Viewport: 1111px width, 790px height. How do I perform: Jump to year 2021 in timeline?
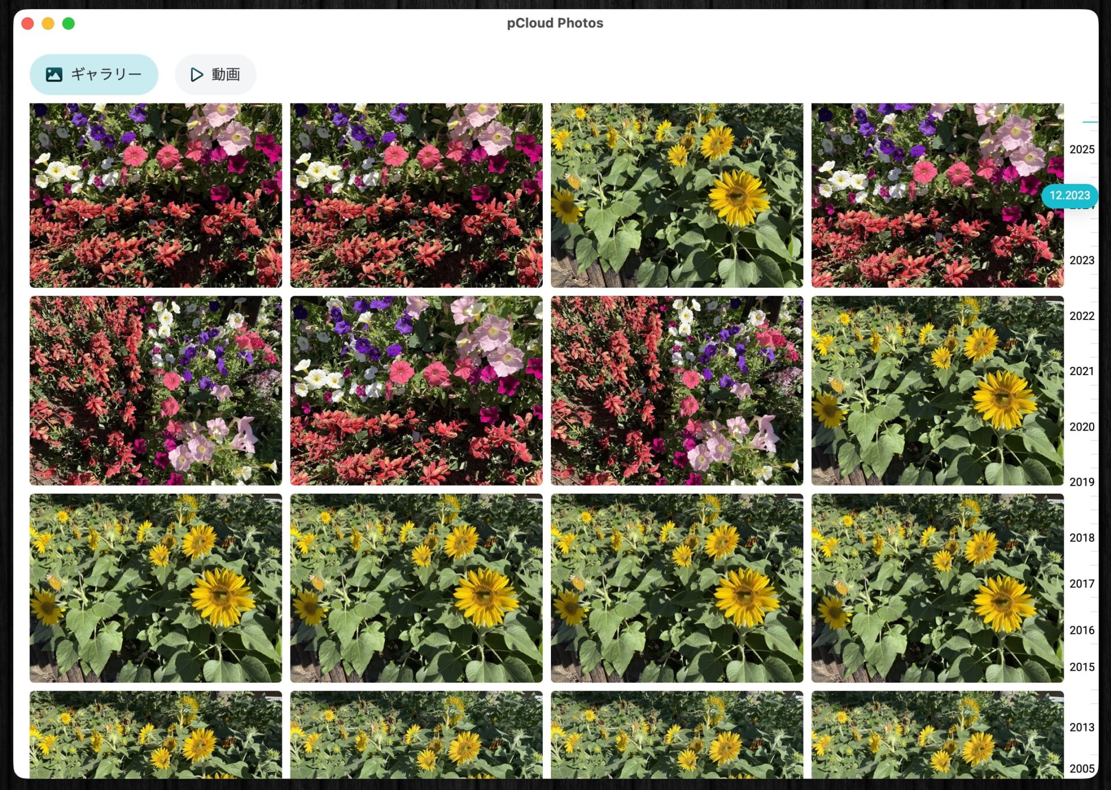[x=1081, y=371]
